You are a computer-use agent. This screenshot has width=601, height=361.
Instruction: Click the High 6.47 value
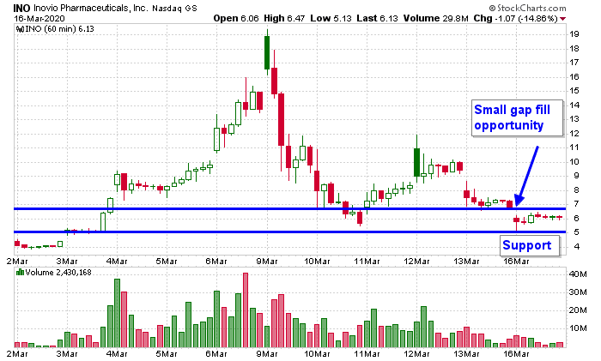tap(284, 18)
